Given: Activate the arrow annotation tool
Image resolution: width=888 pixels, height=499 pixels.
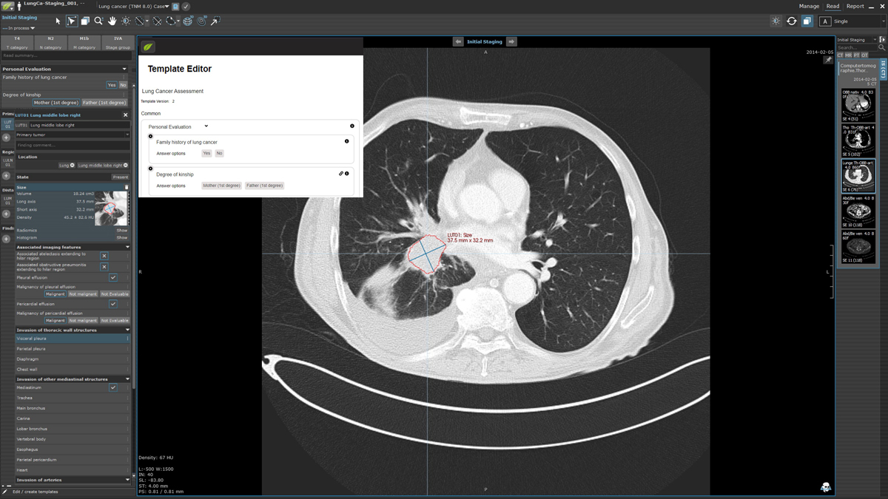Looking at the screenshot, I should click(x=214, y=21).
